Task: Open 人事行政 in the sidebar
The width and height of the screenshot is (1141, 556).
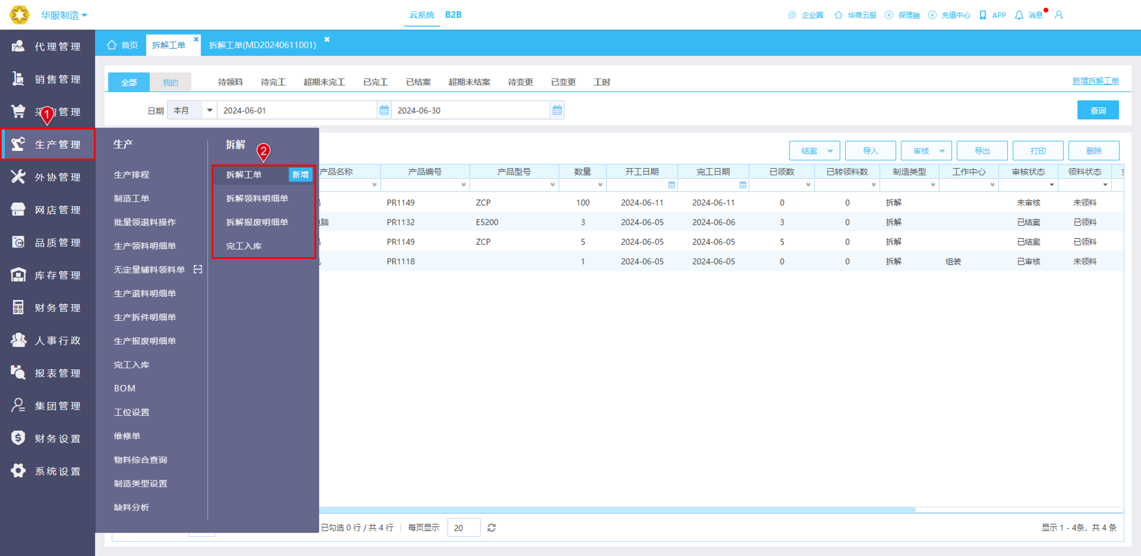Action: pyautogui.click(x=47, y=340)
